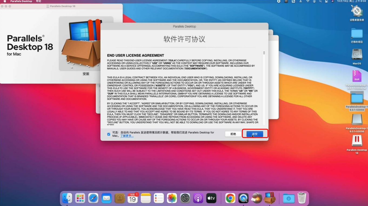Screen dimensions: 368x206
Task: Click the eject icon in menu bar
Action: [x=300, y=1]
